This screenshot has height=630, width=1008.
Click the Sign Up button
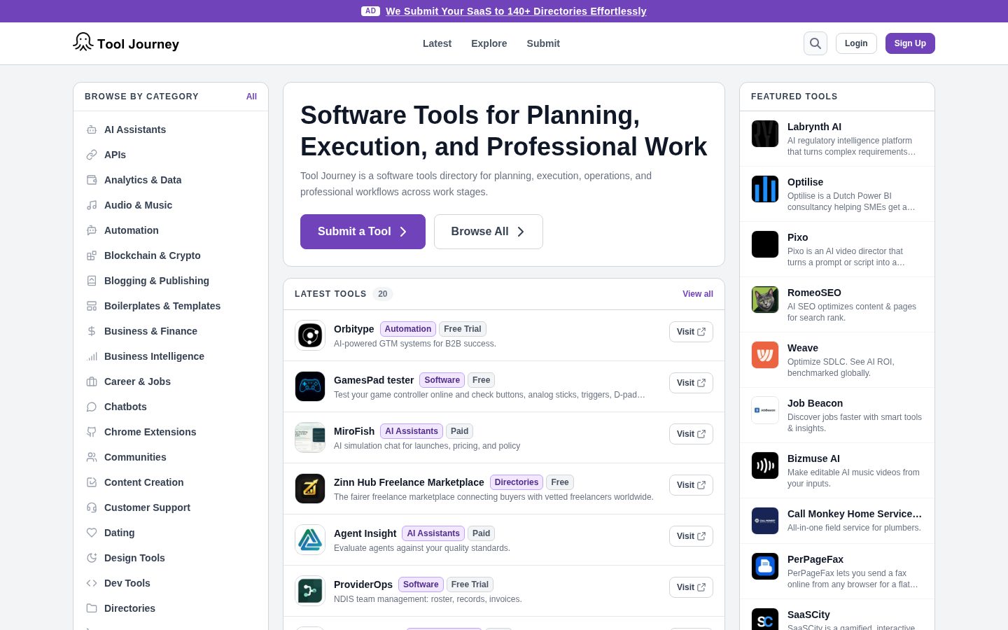tap(910, 43)
